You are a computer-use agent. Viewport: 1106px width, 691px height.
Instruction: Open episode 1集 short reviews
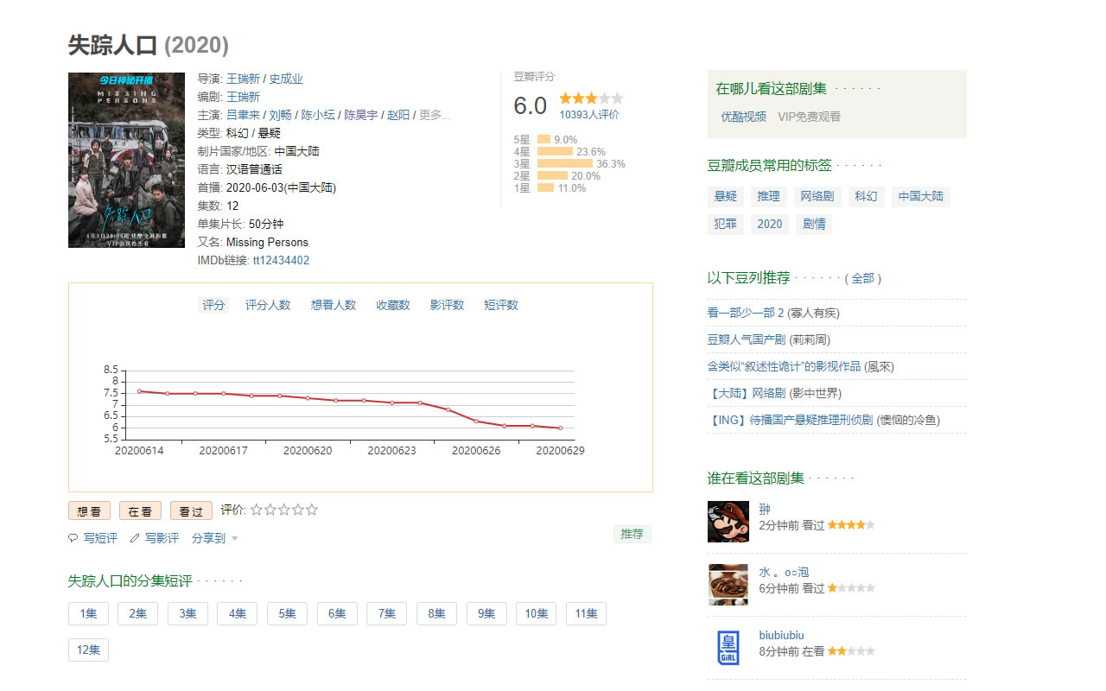click(x=88, y=614)
